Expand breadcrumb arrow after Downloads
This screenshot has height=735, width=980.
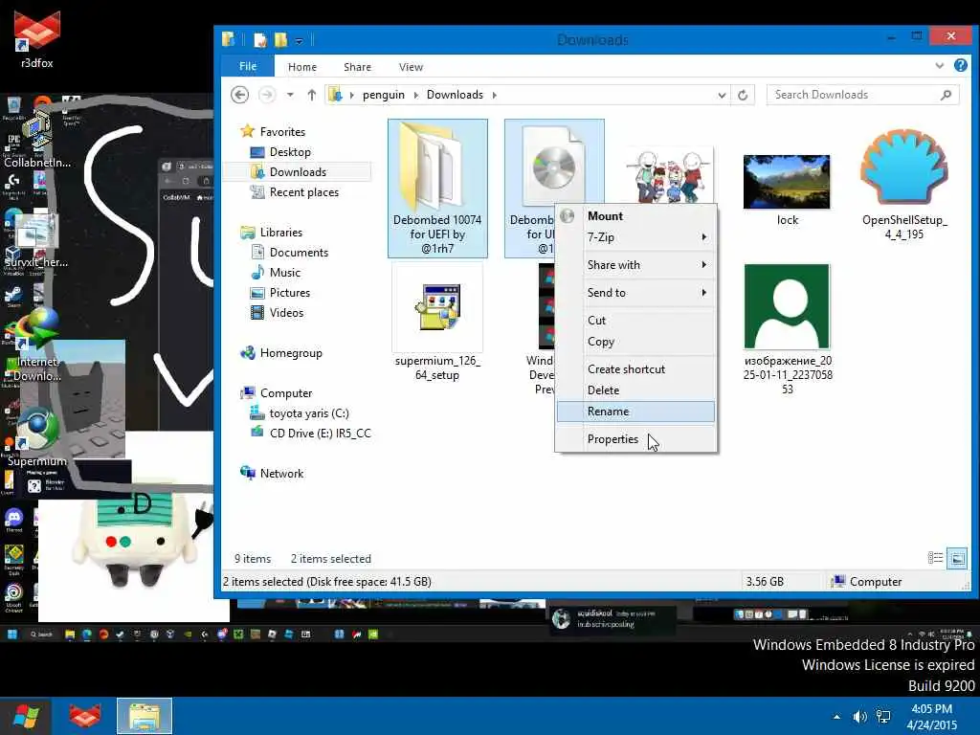(x=495, y=95)
